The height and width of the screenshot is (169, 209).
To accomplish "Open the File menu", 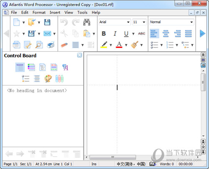I will (x=14, y=13).
